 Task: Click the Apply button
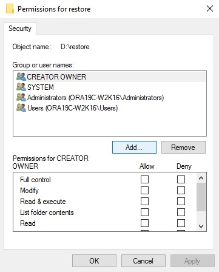(192, 261)
